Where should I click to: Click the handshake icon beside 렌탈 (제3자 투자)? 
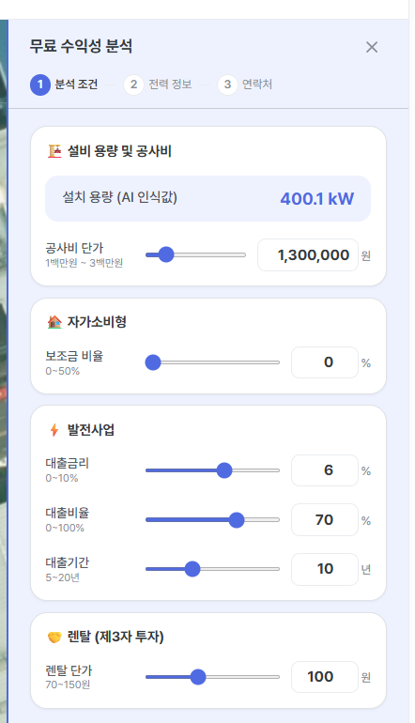click(54, 638)
